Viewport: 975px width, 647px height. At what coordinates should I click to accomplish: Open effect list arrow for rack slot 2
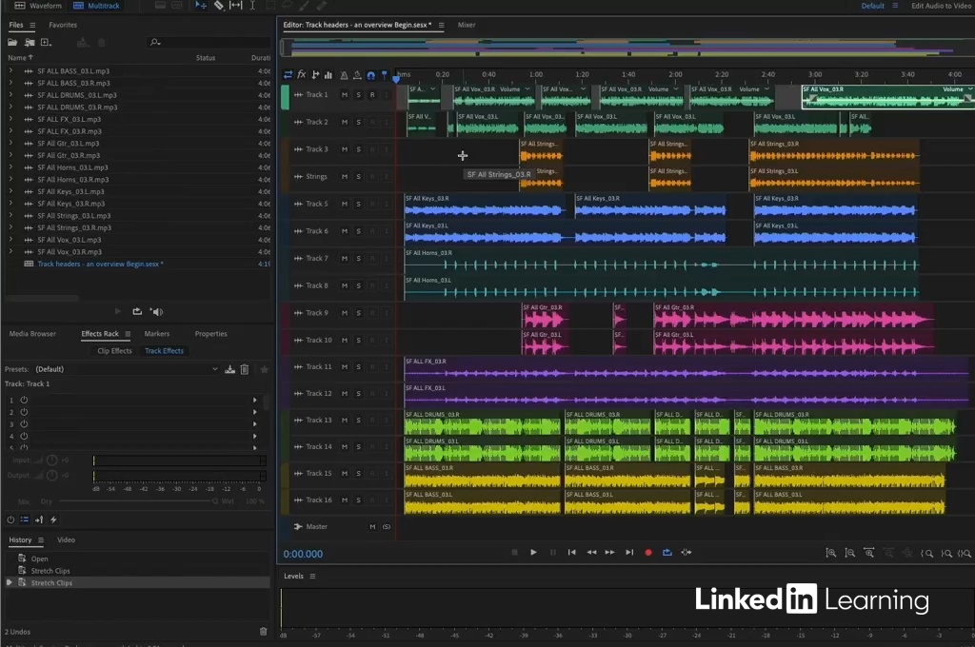click(254, 412)
